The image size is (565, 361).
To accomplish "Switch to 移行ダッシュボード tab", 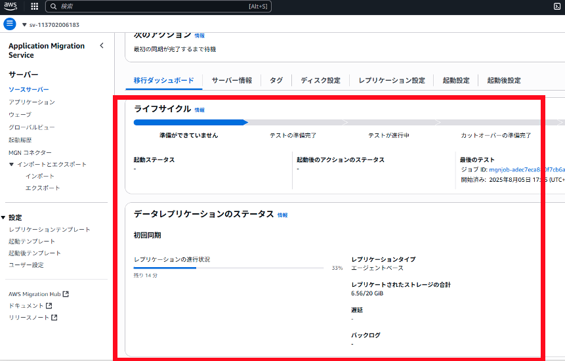I will pos(163,80).
